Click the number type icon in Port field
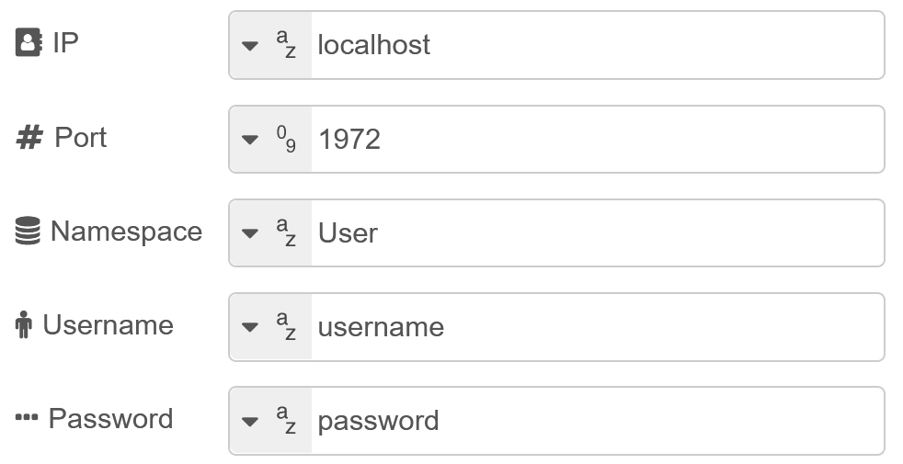 click(286, 139)
